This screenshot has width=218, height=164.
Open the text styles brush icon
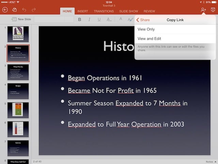130,19
